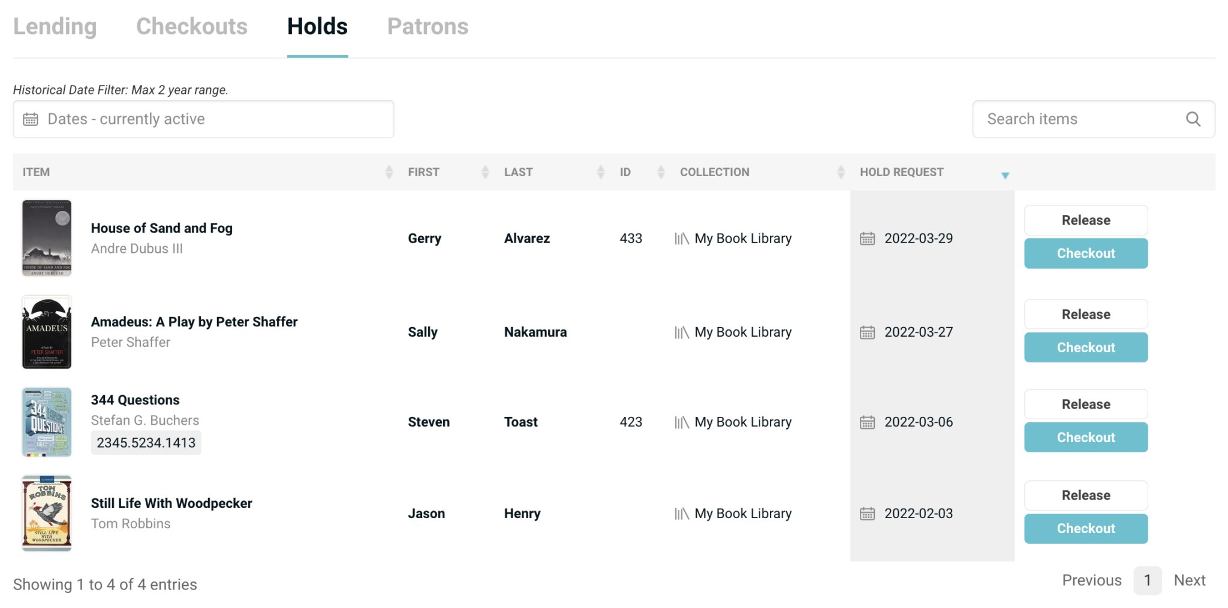Click library icon in Sally Nakamura row
The width and height of the screenshot is (1228, 608).
point(681,332)
